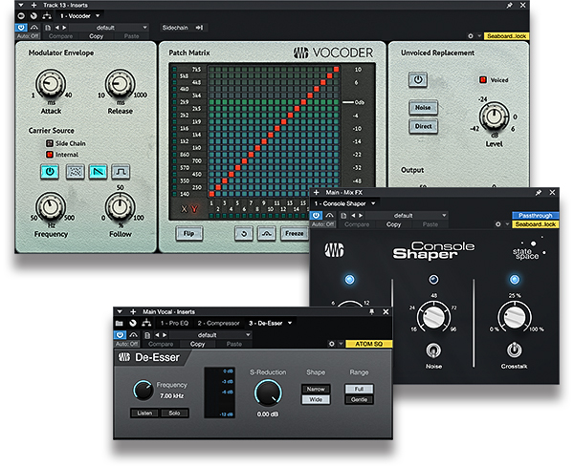Click the blue Passthrough label
574x466 pixels.
point(535,216)
